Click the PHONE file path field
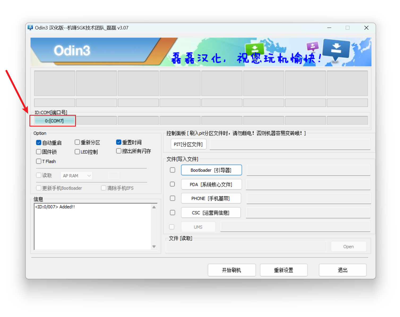The height and width of the screenshot is (317, 400). 308,198
